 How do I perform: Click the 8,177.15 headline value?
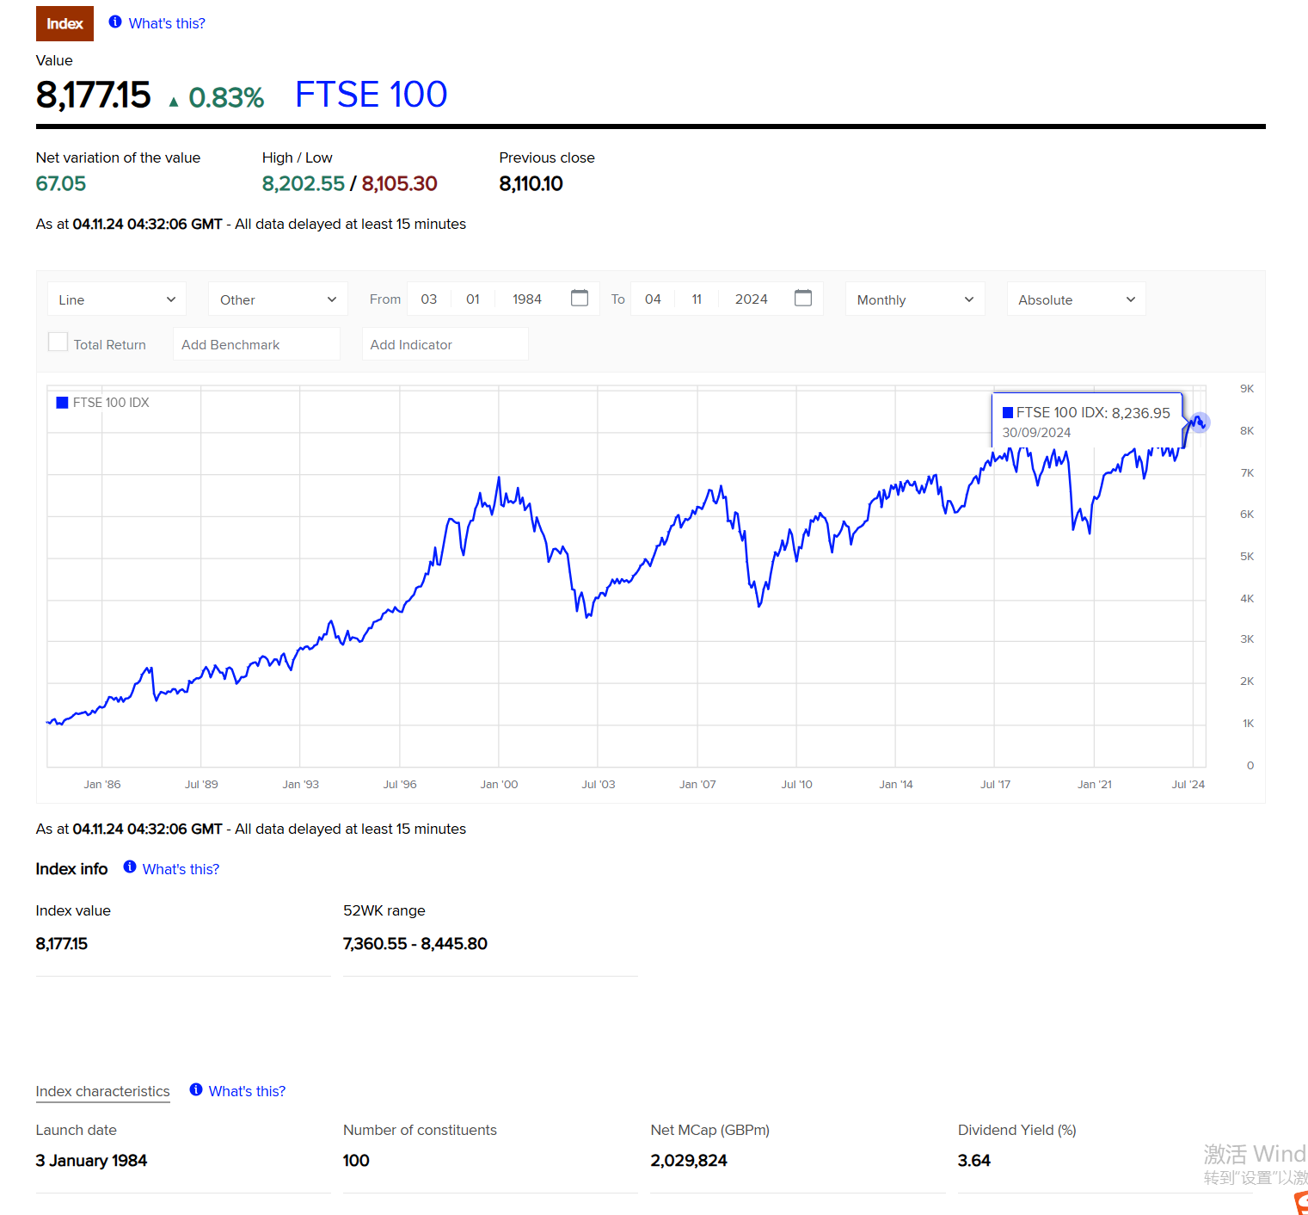click(x=93, y=95)
